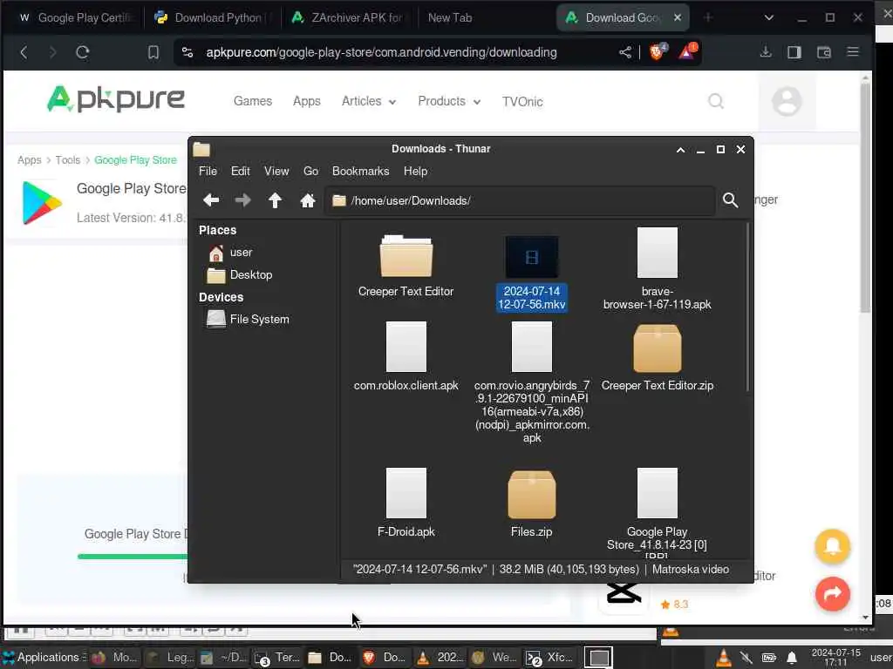Click the yellow notification bell button
The image size is (893, 669).
(x=832, y=546)
